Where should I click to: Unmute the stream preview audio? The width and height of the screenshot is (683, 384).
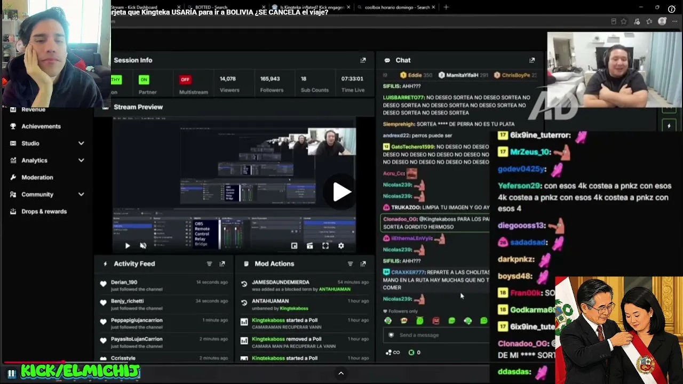point(143,246)
